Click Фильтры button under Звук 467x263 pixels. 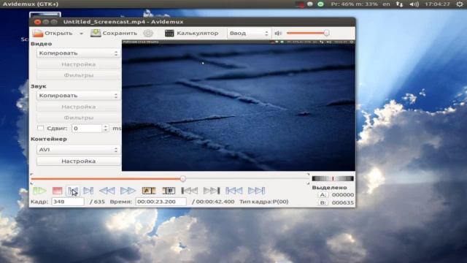(78, 118)
